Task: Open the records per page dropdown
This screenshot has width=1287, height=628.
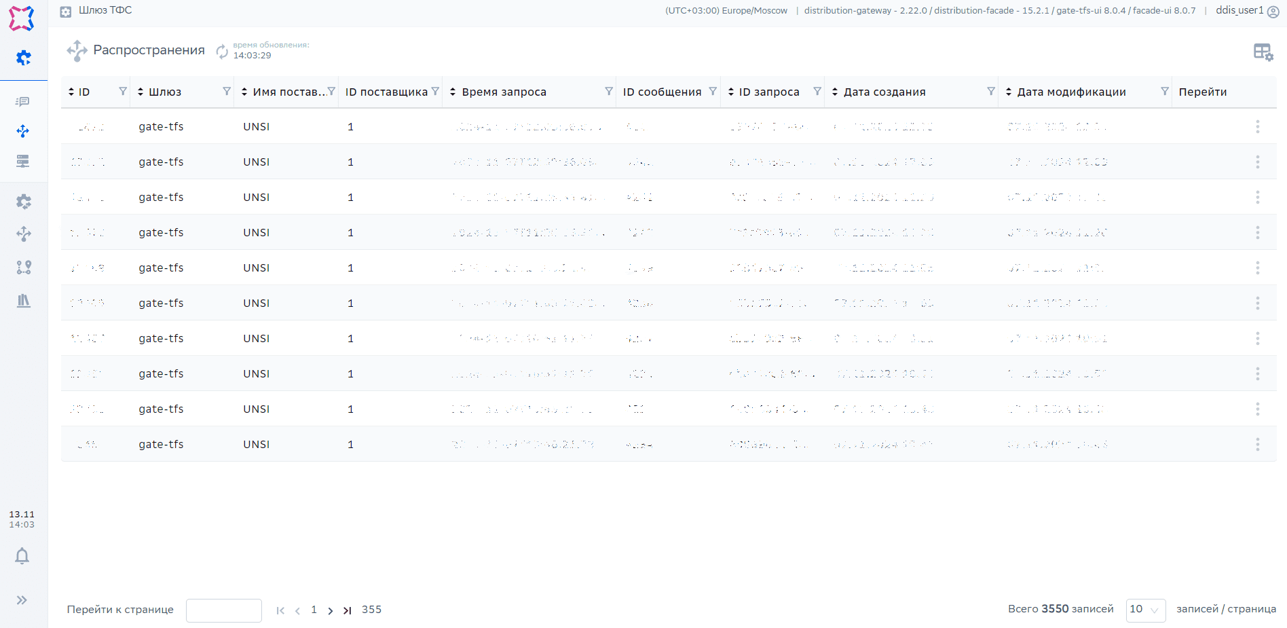Action: tap(1145, 610)
